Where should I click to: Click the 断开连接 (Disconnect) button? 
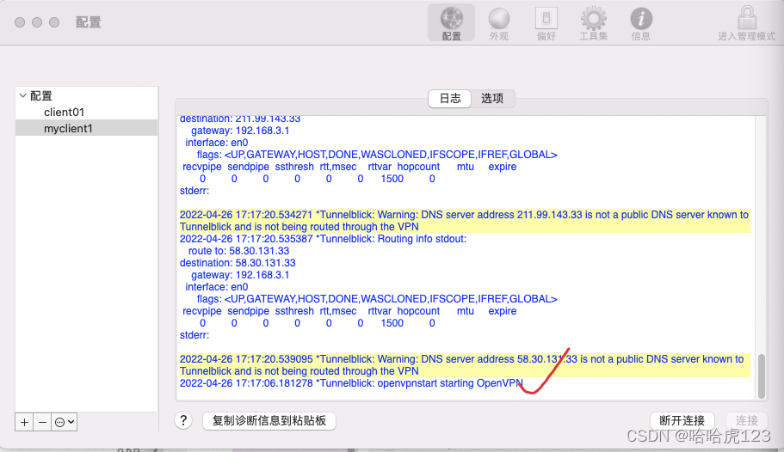[x=682, y=420]
